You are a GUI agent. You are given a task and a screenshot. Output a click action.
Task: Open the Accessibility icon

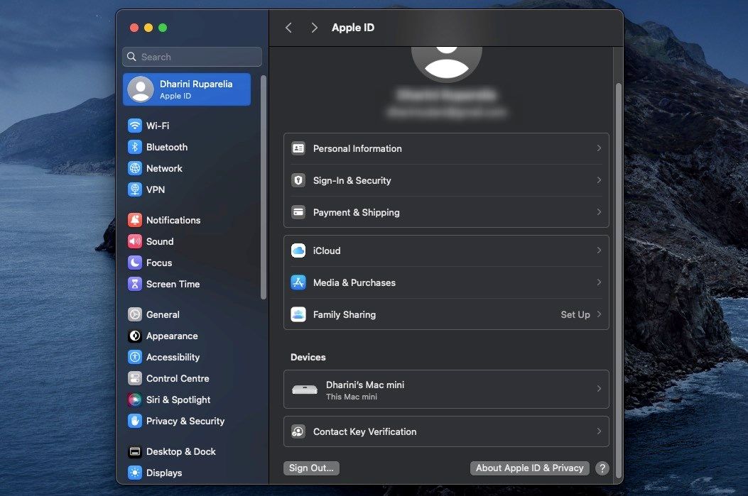[x=135, y=357]
